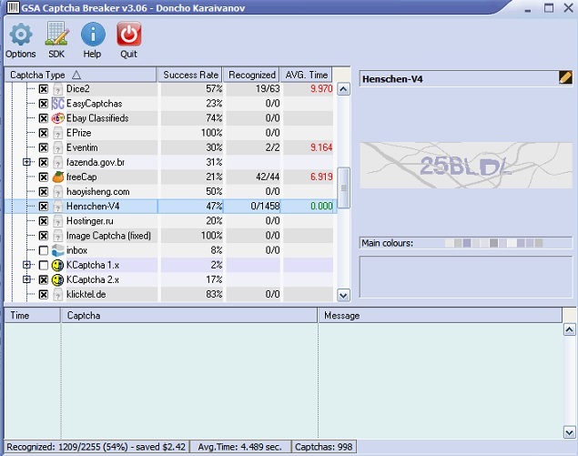Open the SDK editor icon

click(x=56, y=34)
